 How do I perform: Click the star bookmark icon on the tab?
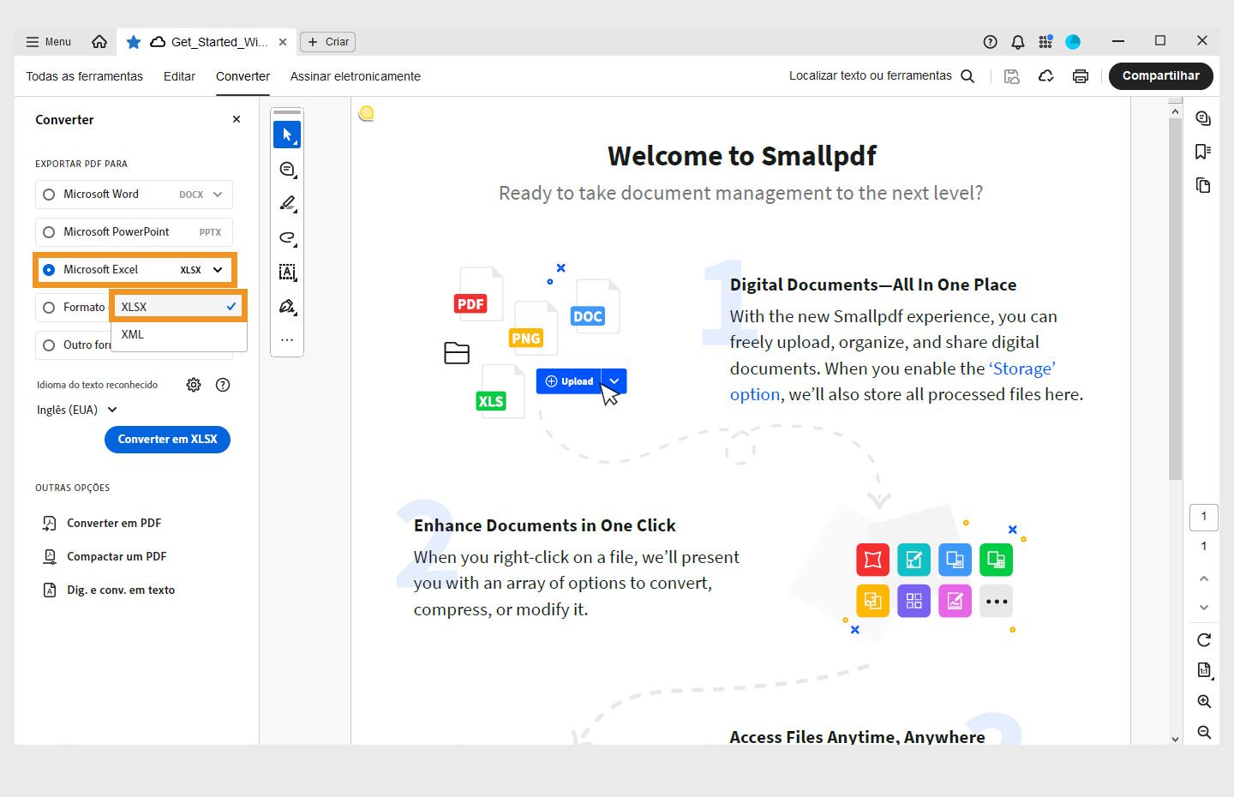tap(134, 42)
